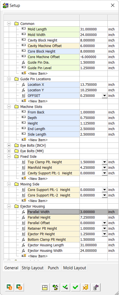Open the OFFSET value dropdown
The image size is (119, 295).
pos(105,96)
